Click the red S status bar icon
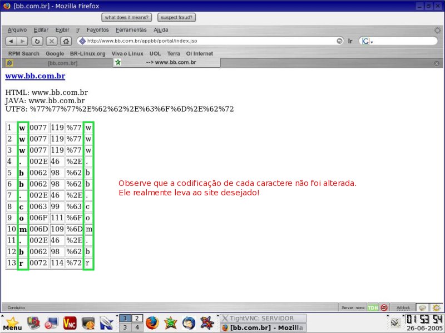The height and width of the screenshot is (333, 445). (384, 307)
